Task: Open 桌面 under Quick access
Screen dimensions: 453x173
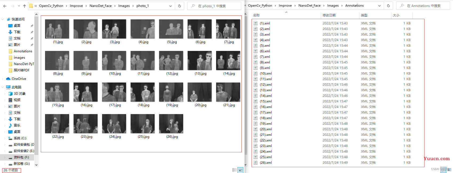Action: (x=17, y=26)
